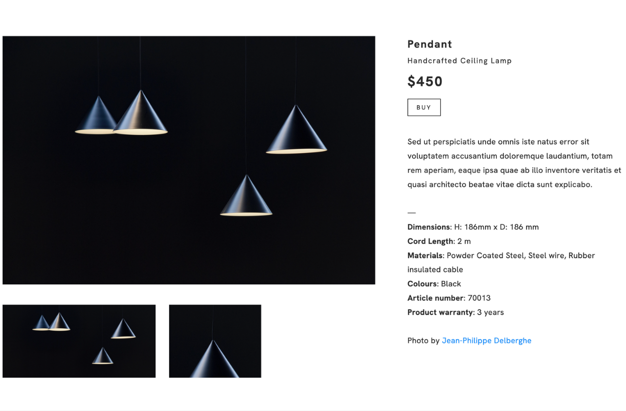Click the Cord Length specification line
The image size is (626, 411).
pyautogui.click(x=439, y=241)
